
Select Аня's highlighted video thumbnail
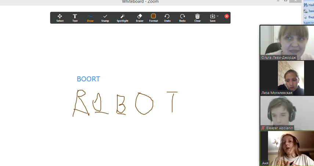click(x=287, y=148)
